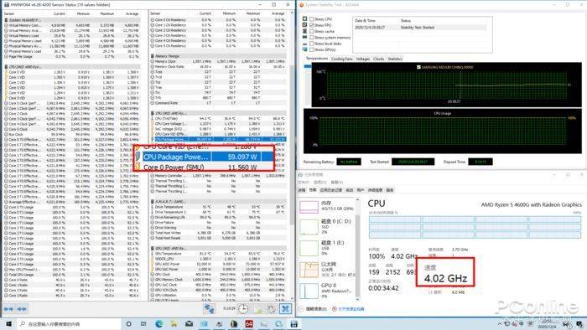Open Task Manager 选项(O) menu
The width and height of the screenshot is (587, 330).
coord(319,183)
